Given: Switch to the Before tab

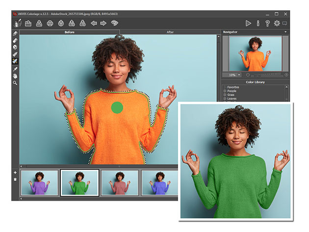Looking at the screenshot, I should point(69,32).
